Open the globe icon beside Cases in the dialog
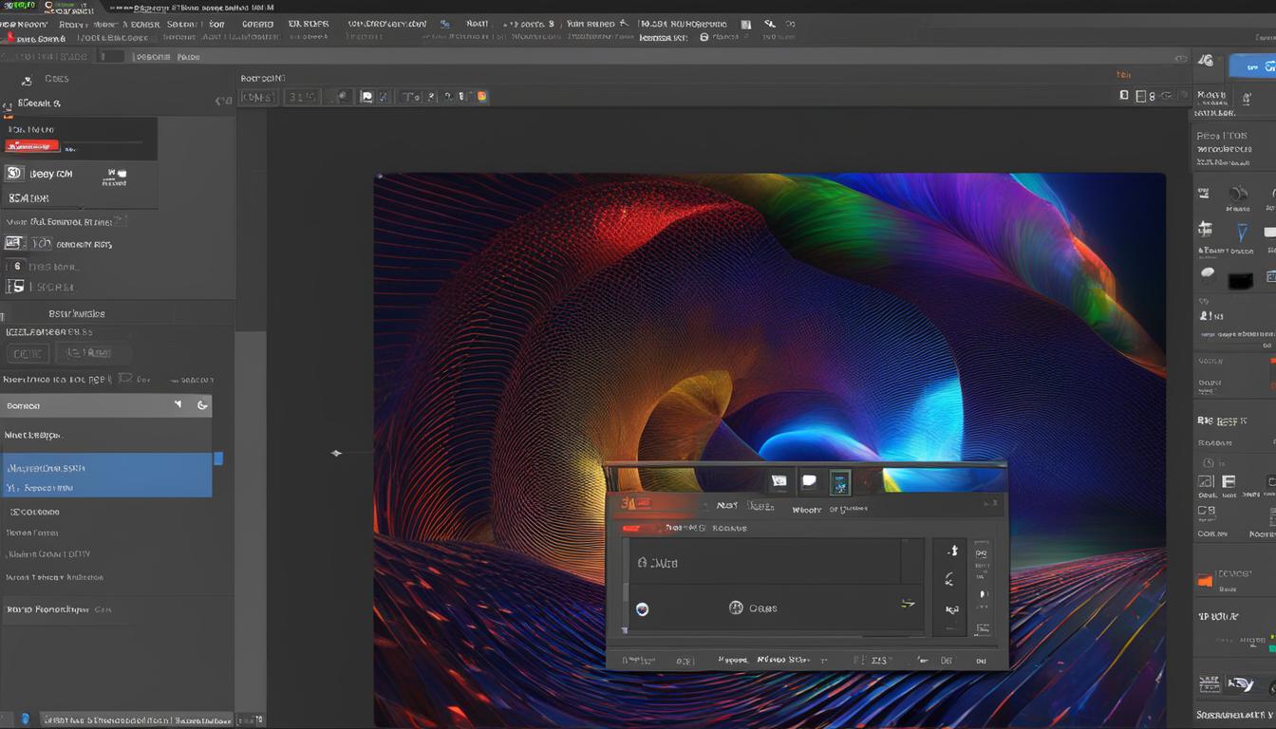The width and height of the screenshot is (1276, 729). point(736,607)
